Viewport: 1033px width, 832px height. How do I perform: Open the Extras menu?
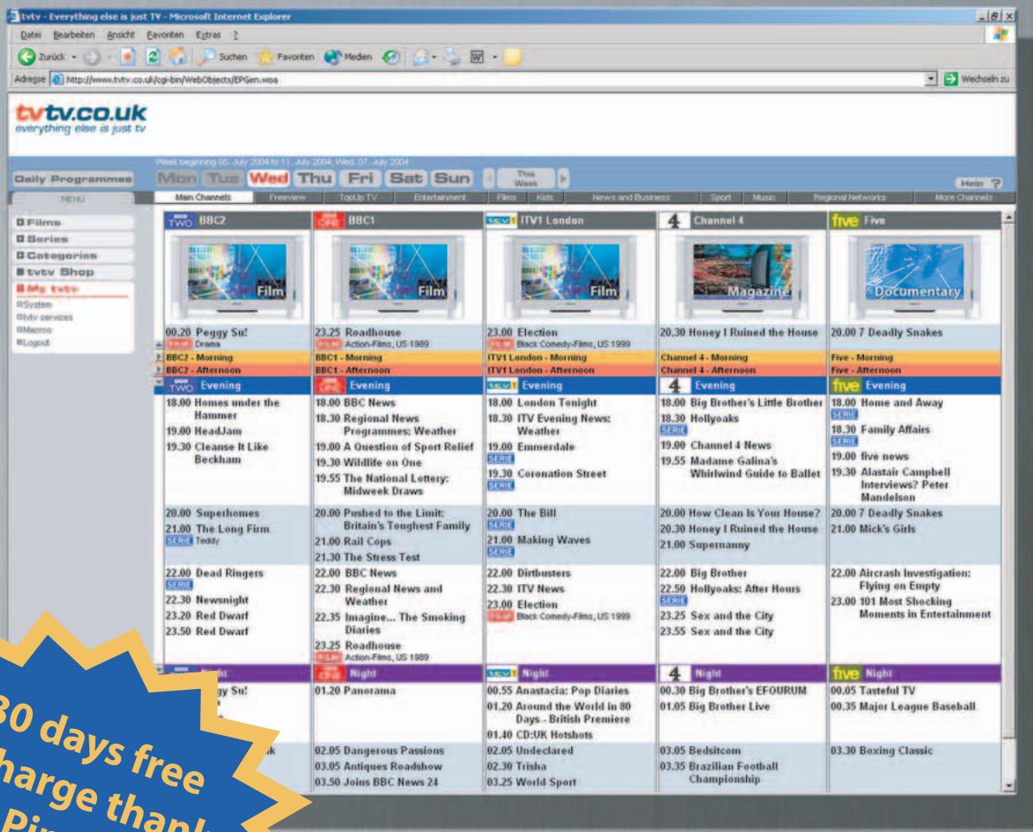pos(208,35)
